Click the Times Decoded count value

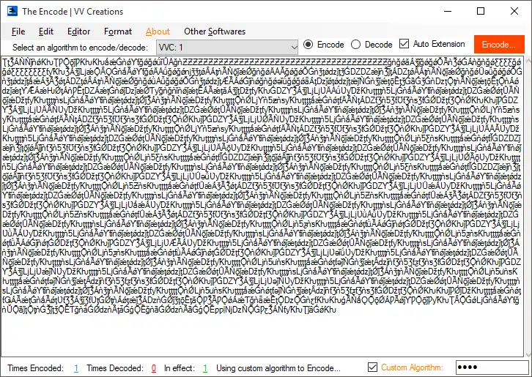[154, 368]
